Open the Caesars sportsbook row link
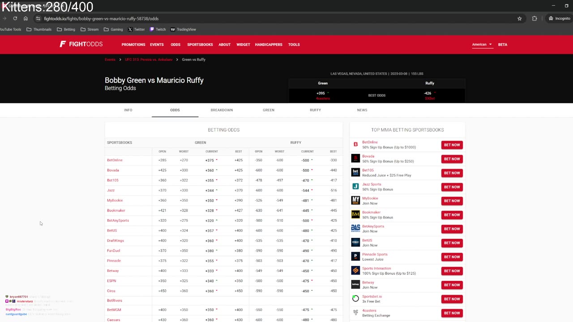The width and height of the screenshot is (573, 322). point(114,320)
